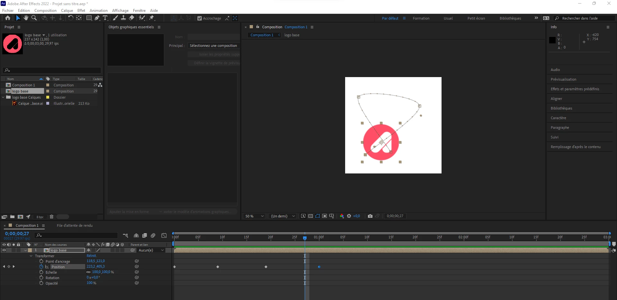The width and height of the screenshot is (617, 300).
Task: Toggle the transparency grid icon
Action: coord(310,216)
